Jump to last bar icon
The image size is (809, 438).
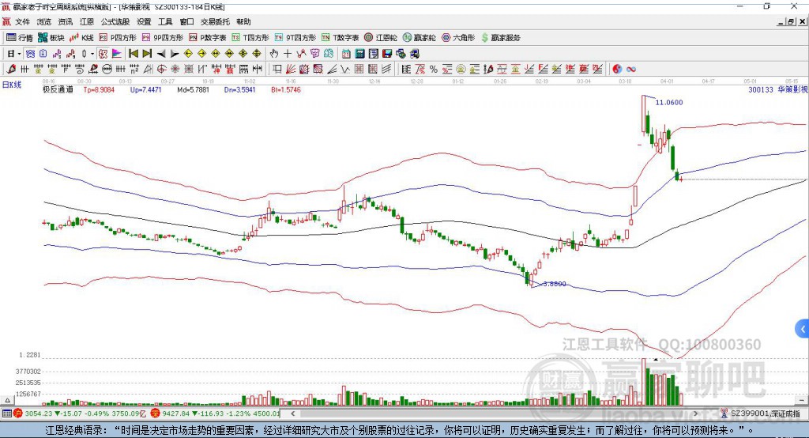pos(147,54)
